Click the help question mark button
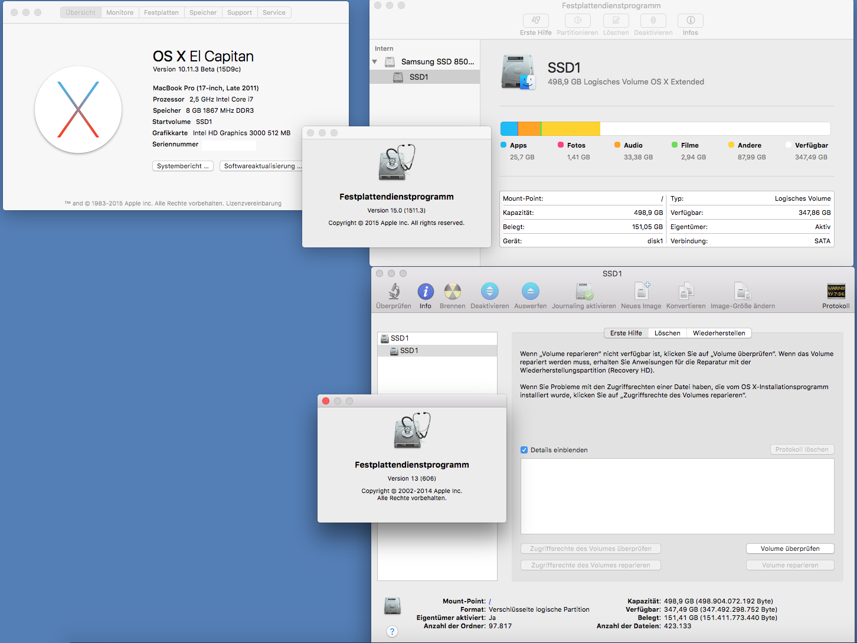The height and width of the screenshot is (643, 857). coord(392,631)
